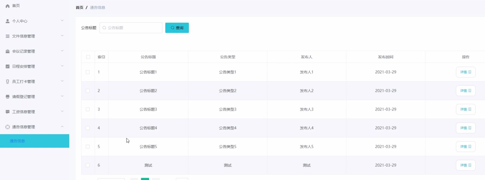Open the 请假登记管理 menu item
This screenshot has height=180, width=485.
pyautogui.click(x=35, y=97)
